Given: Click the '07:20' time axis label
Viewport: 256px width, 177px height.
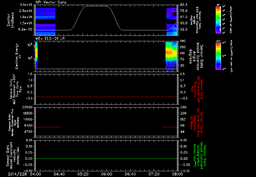Looking at the screenshot, I should [154, 174].
